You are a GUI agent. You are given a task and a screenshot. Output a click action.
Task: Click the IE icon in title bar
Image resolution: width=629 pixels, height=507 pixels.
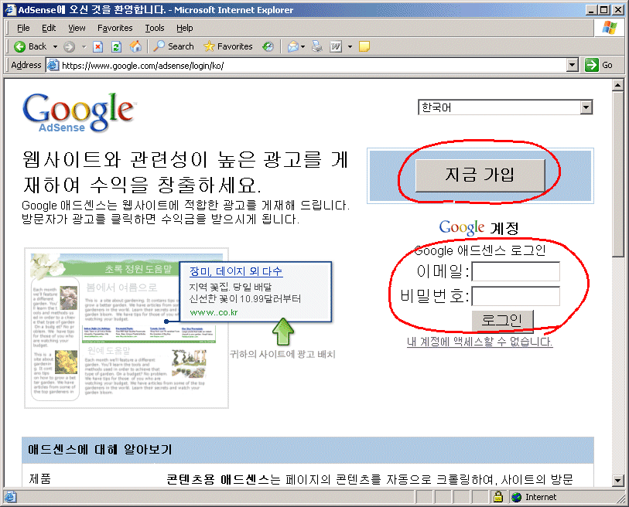click(10, 9)
